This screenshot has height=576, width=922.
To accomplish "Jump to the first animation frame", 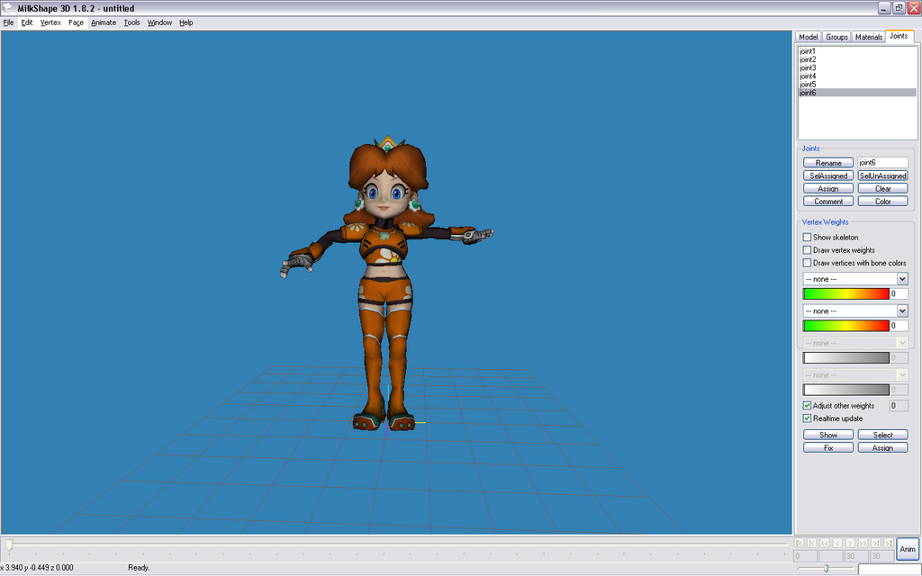I will 800,544.
